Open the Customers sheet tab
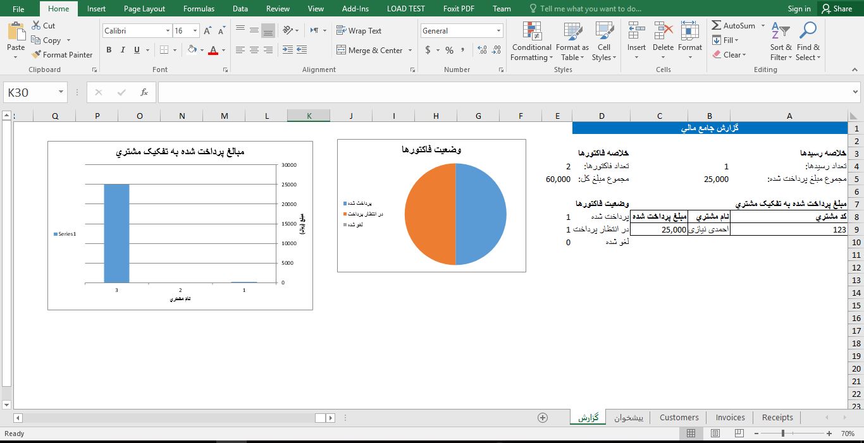864x443 pixels. [679, 417]
